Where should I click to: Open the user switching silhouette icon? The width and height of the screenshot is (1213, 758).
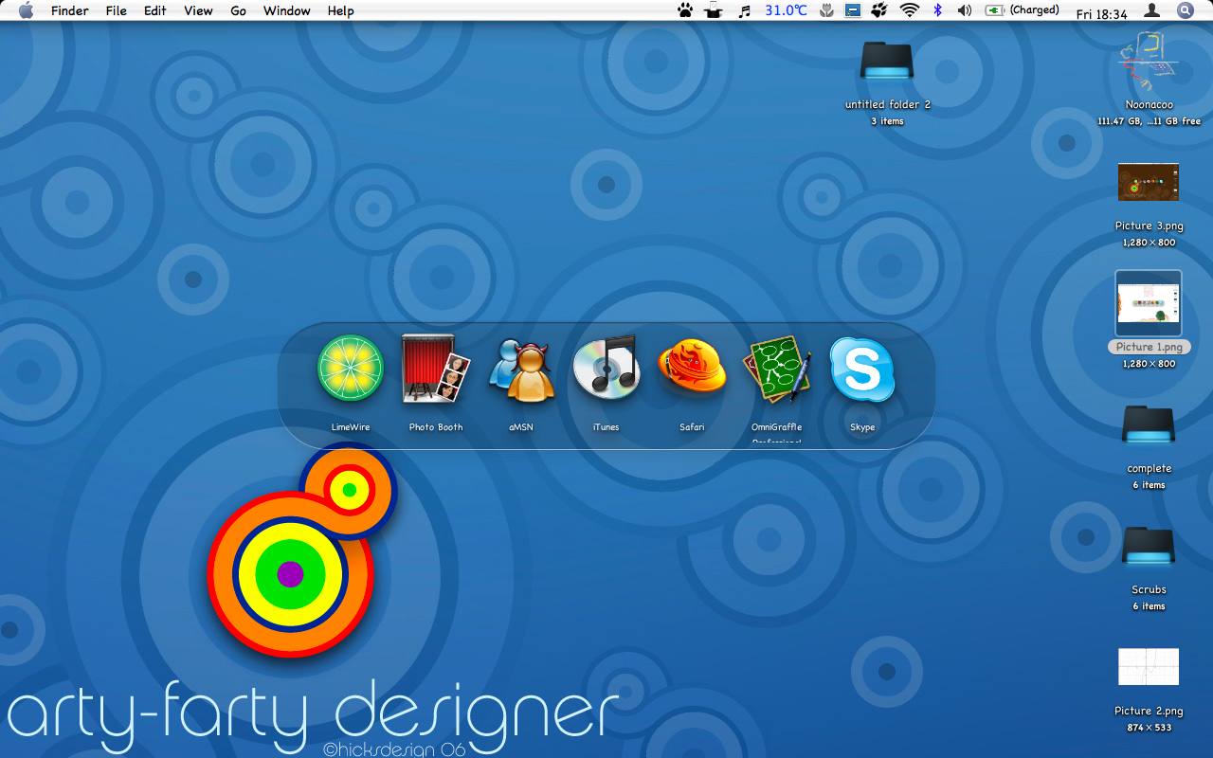(1152, 10)
